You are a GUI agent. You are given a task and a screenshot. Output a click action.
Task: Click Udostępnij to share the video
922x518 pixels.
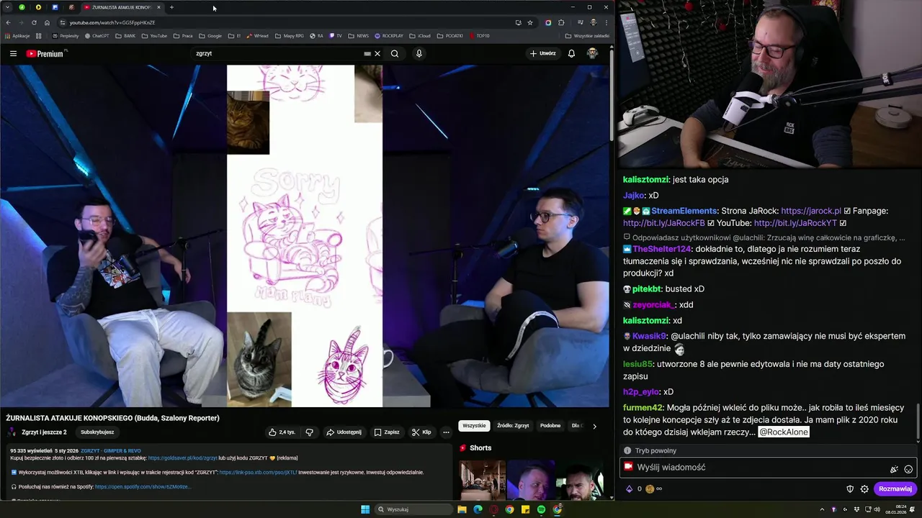point(344,432)
